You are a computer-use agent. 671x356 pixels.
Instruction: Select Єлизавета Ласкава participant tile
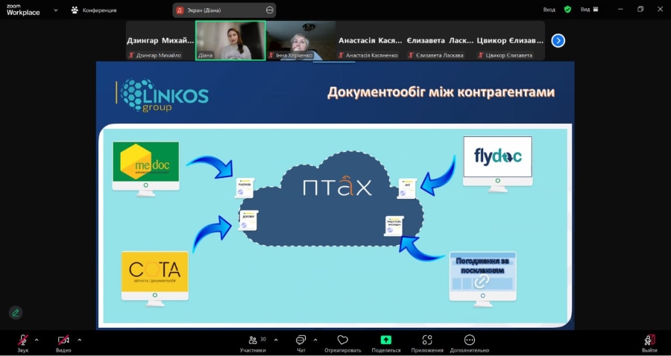coord(440,41)
